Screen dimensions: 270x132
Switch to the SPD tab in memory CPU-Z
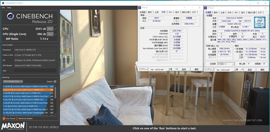170,12
